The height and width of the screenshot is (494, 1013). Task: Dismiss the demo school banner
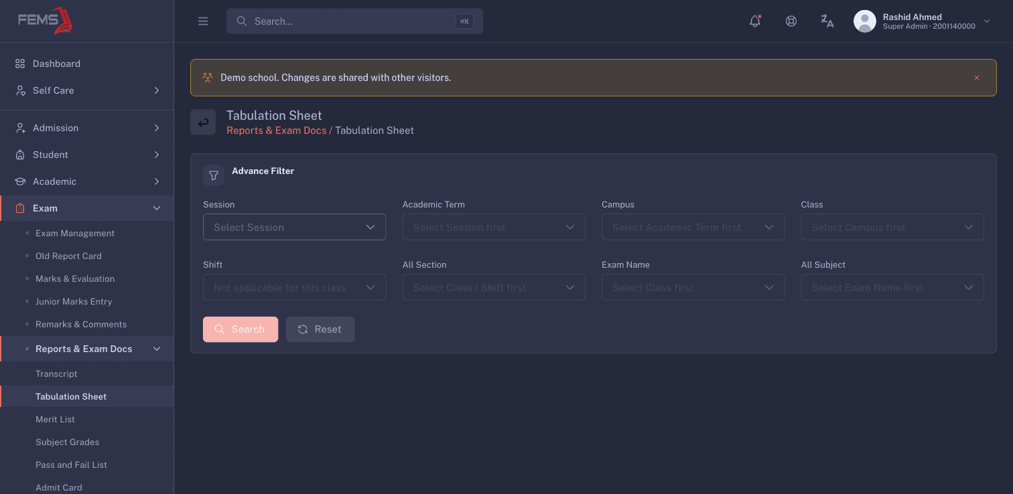point(977,78)
